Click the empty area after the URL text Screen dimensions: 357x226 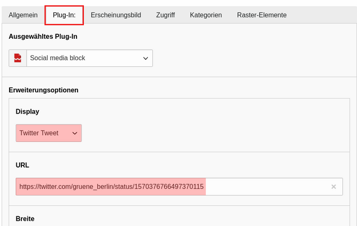264,187
